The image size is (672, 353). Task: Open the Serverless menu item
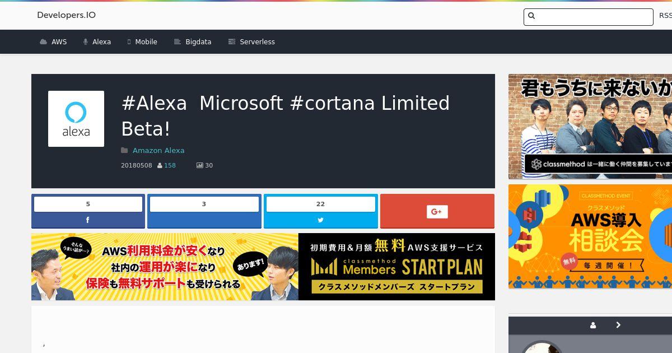(257, 42)
